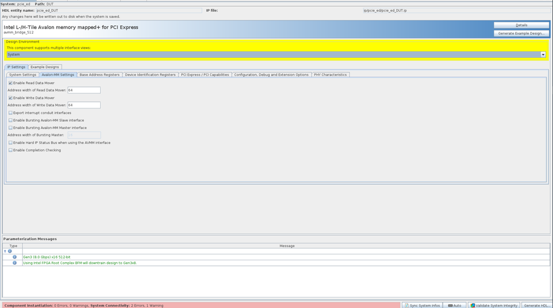553x308 pixels.
Task: Click Sync System Infos button
Action: 422,305
